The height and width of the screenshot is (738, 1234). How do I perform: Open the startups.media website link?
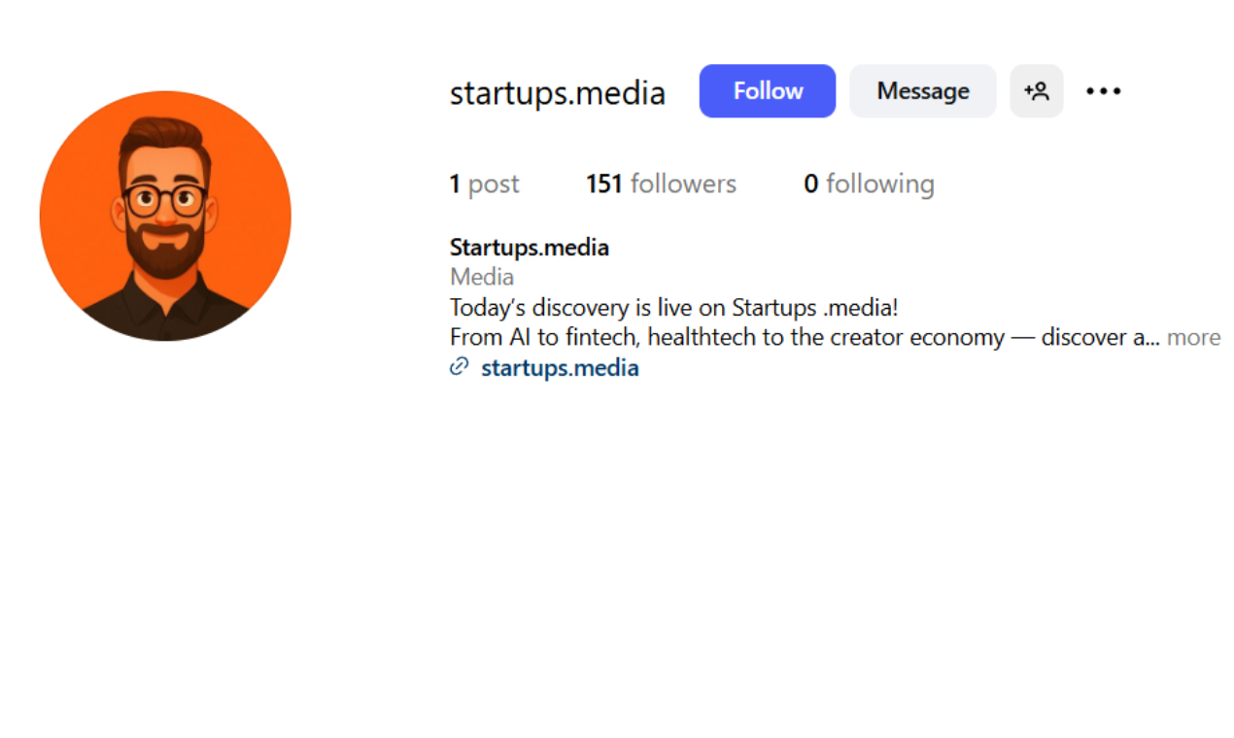tap(559, 368)
